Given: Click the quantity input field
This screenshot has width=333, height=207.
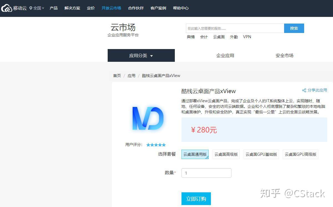Looking at the screenshot, I should point(206,173).
